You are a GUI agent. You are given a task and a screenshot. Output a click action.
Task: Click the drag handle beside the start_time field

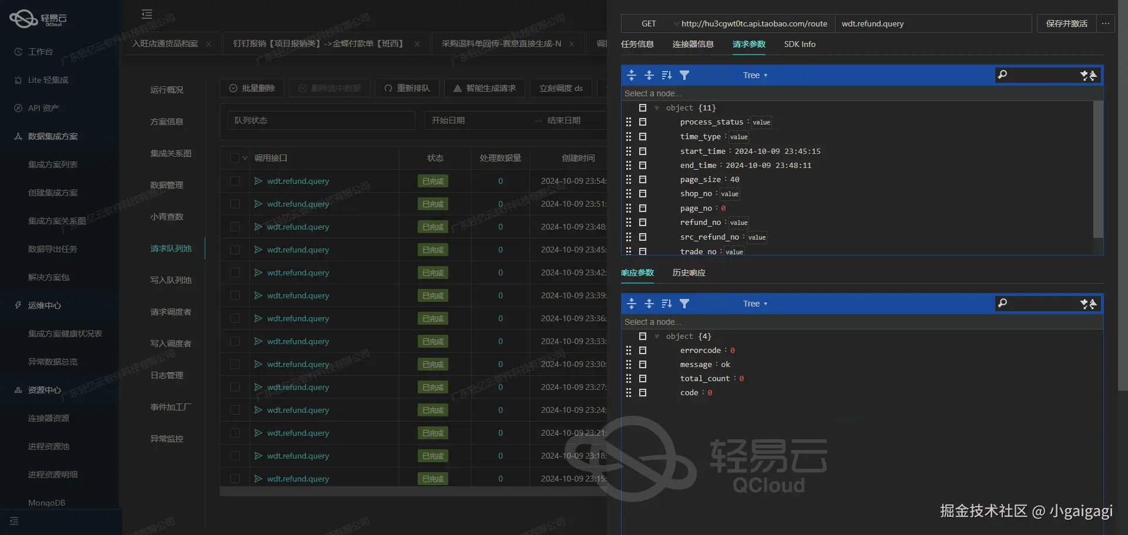coord(629,151)
